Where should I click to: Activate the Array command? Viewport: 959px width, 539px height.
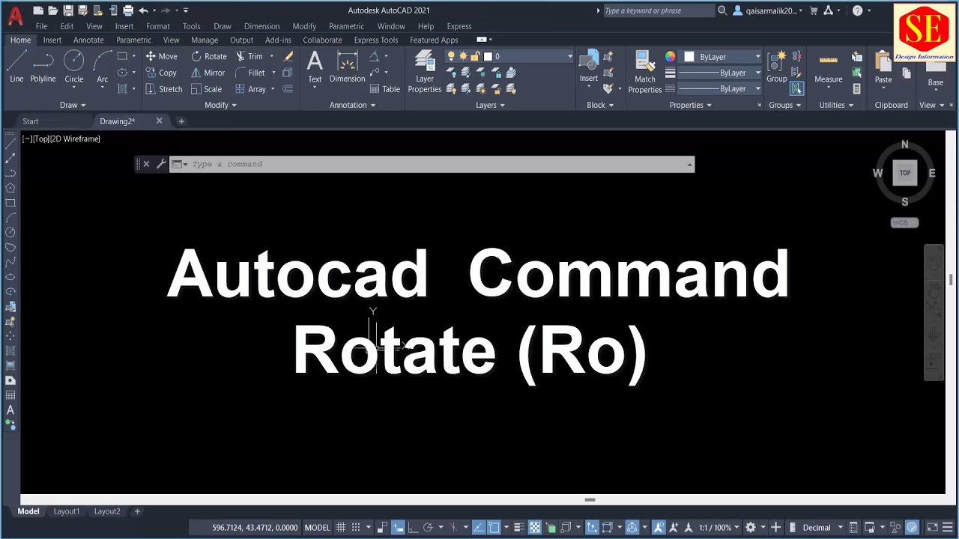(250, 88)
